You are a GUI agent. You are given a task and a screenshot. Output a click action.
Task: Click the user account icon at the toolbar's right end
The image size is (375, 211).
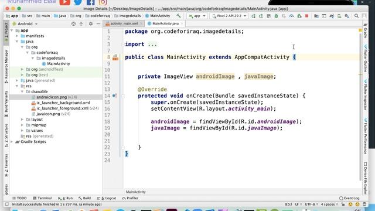coord(364,16)
